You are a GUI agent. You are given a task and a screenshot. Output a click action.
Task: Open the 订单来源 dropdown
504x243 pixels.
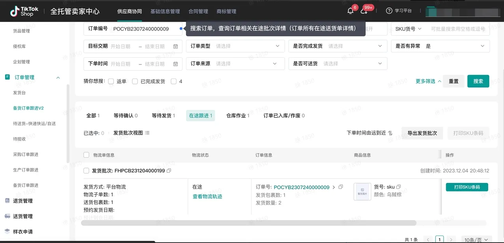click(235, 64)
